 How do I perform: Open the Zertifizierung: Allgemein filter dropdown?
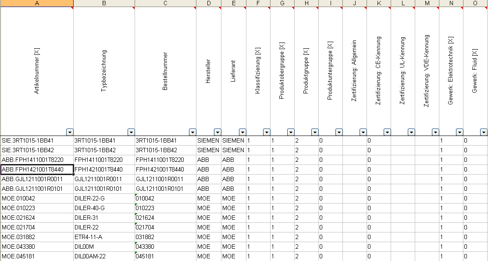pyautogui.click(x=363, y=132)
